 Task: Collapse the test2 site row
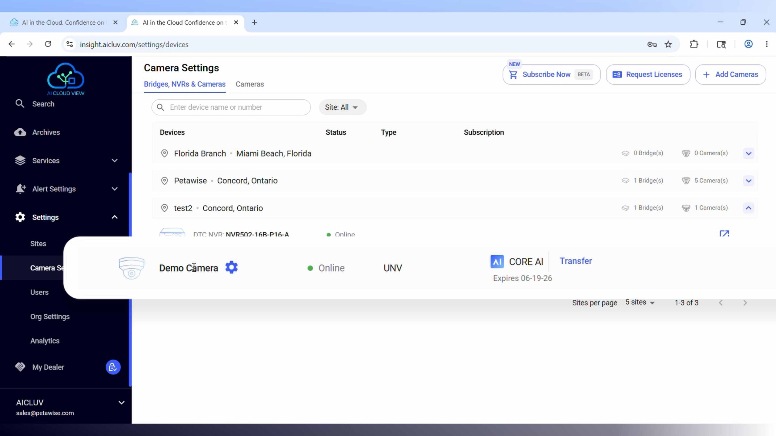[748, 208]
